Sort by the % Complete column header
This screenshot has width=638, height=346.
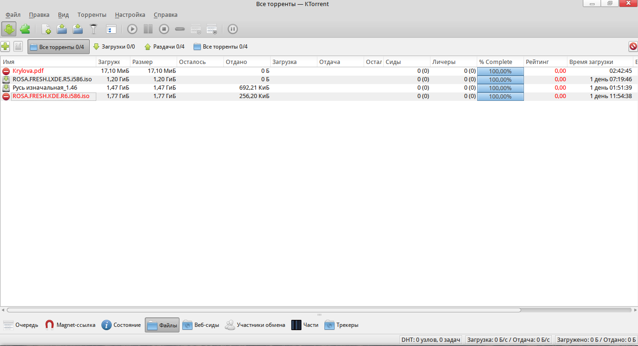click(501, 62)
